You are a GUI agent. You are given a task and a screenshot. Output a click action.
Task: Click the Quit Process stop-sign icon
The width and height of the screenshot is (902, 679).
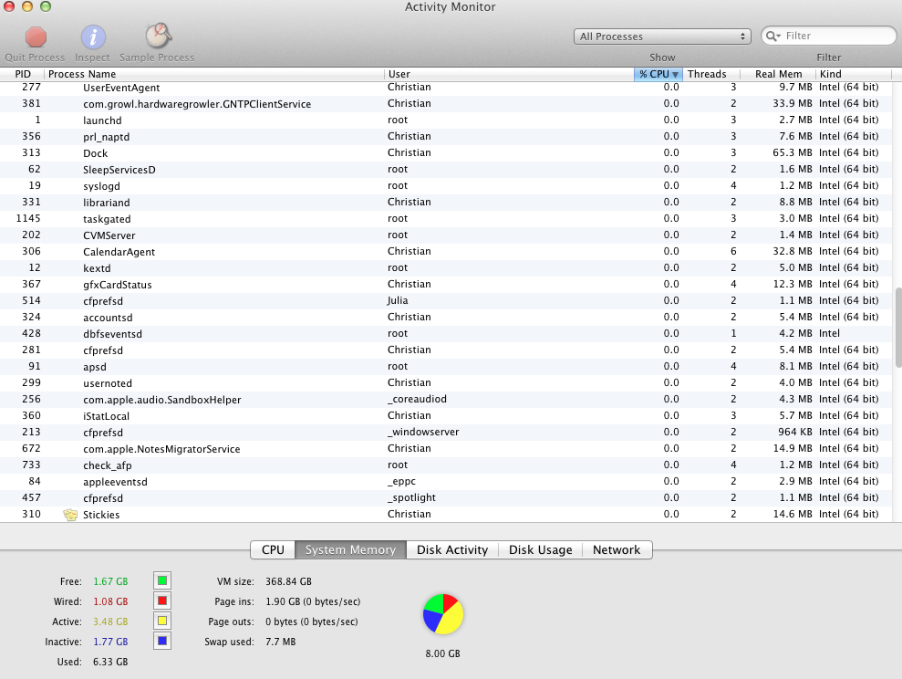point(36,37)
